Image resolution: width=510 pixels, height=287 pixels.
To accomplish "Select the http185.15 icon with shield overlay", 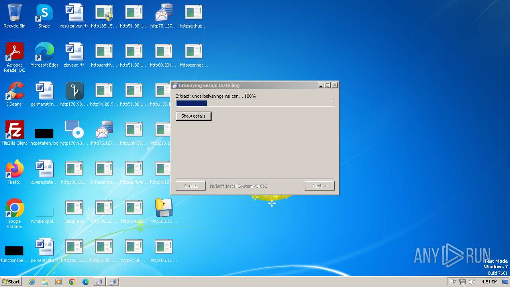I will pos(104,16).
